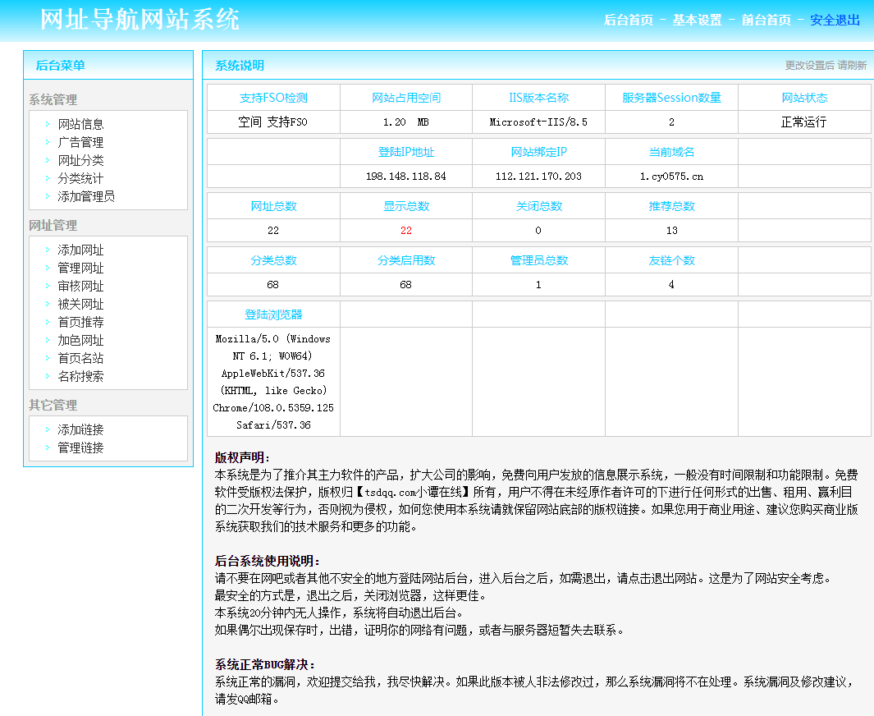
Task: Click the 1.20 MB value
Action: [x=405, y=122]
